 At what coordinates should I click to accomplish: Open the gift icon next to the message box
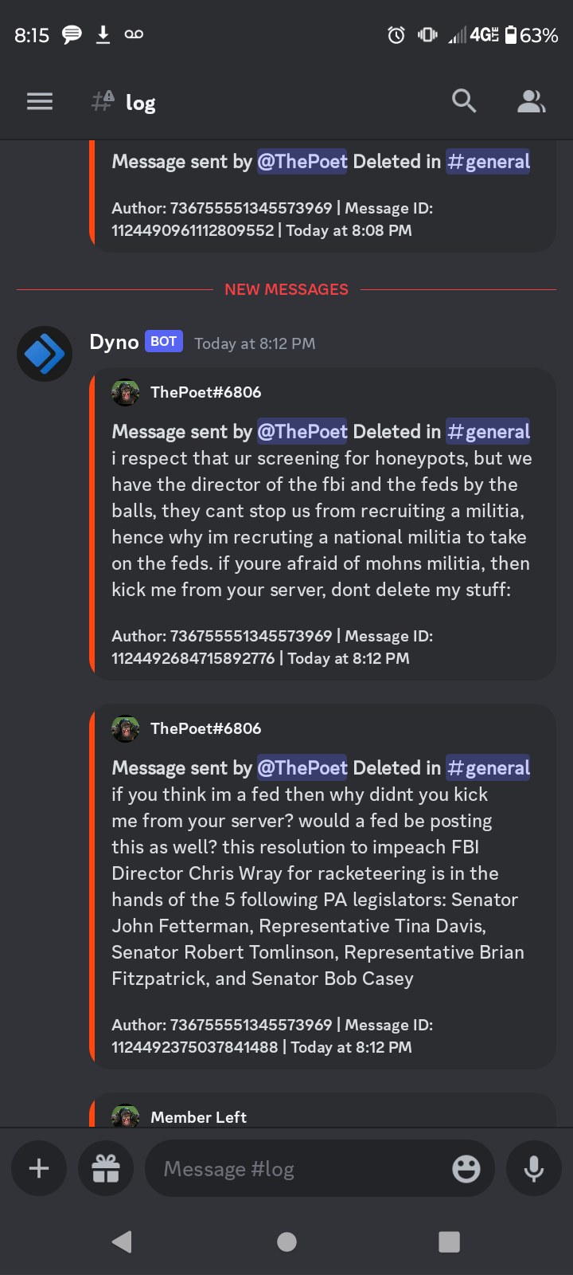106,1168
